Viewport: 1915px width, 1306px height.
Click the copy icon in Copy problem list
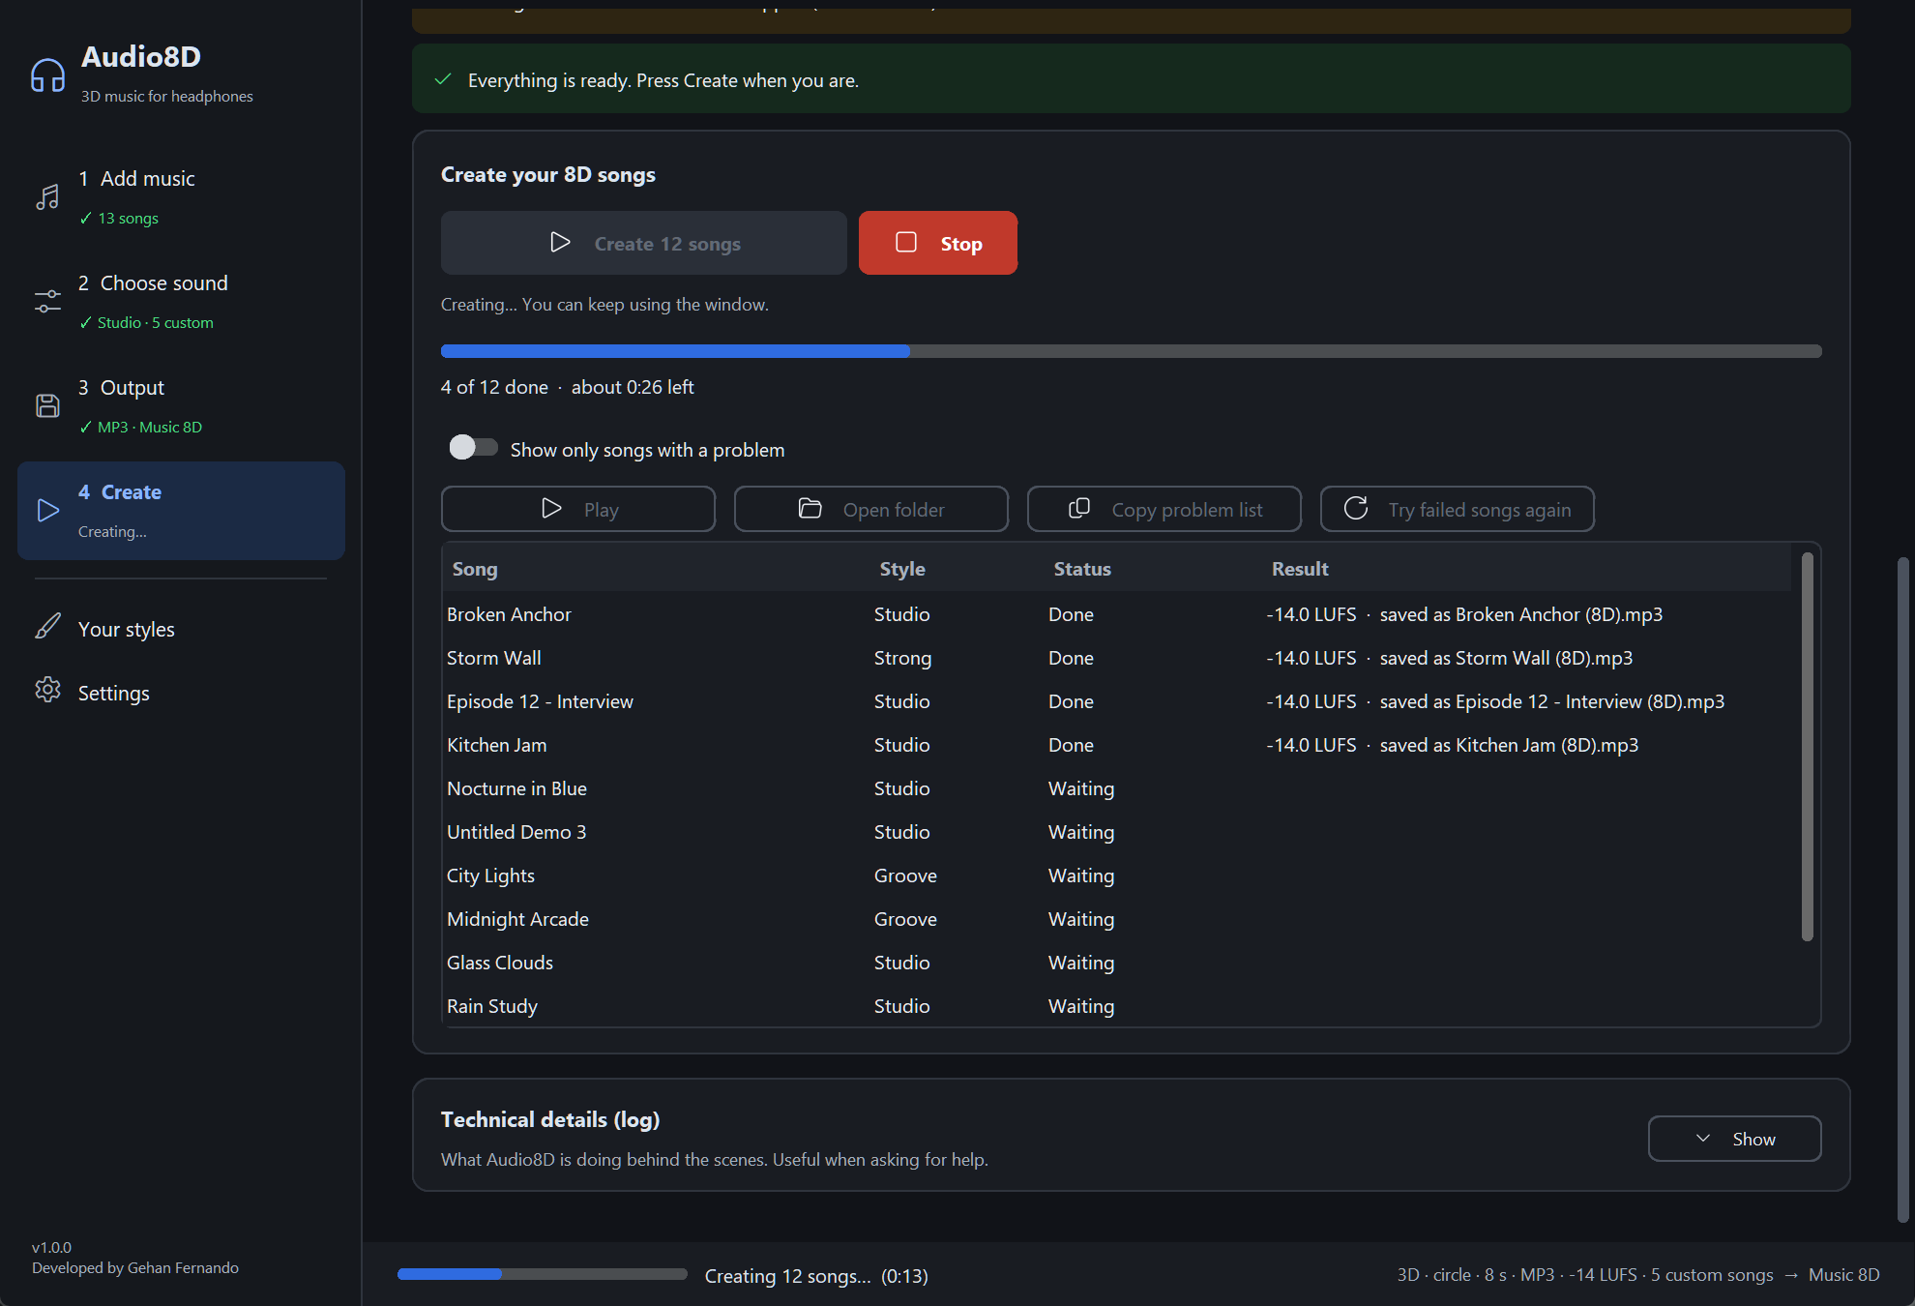click(x=1079, y=508)
